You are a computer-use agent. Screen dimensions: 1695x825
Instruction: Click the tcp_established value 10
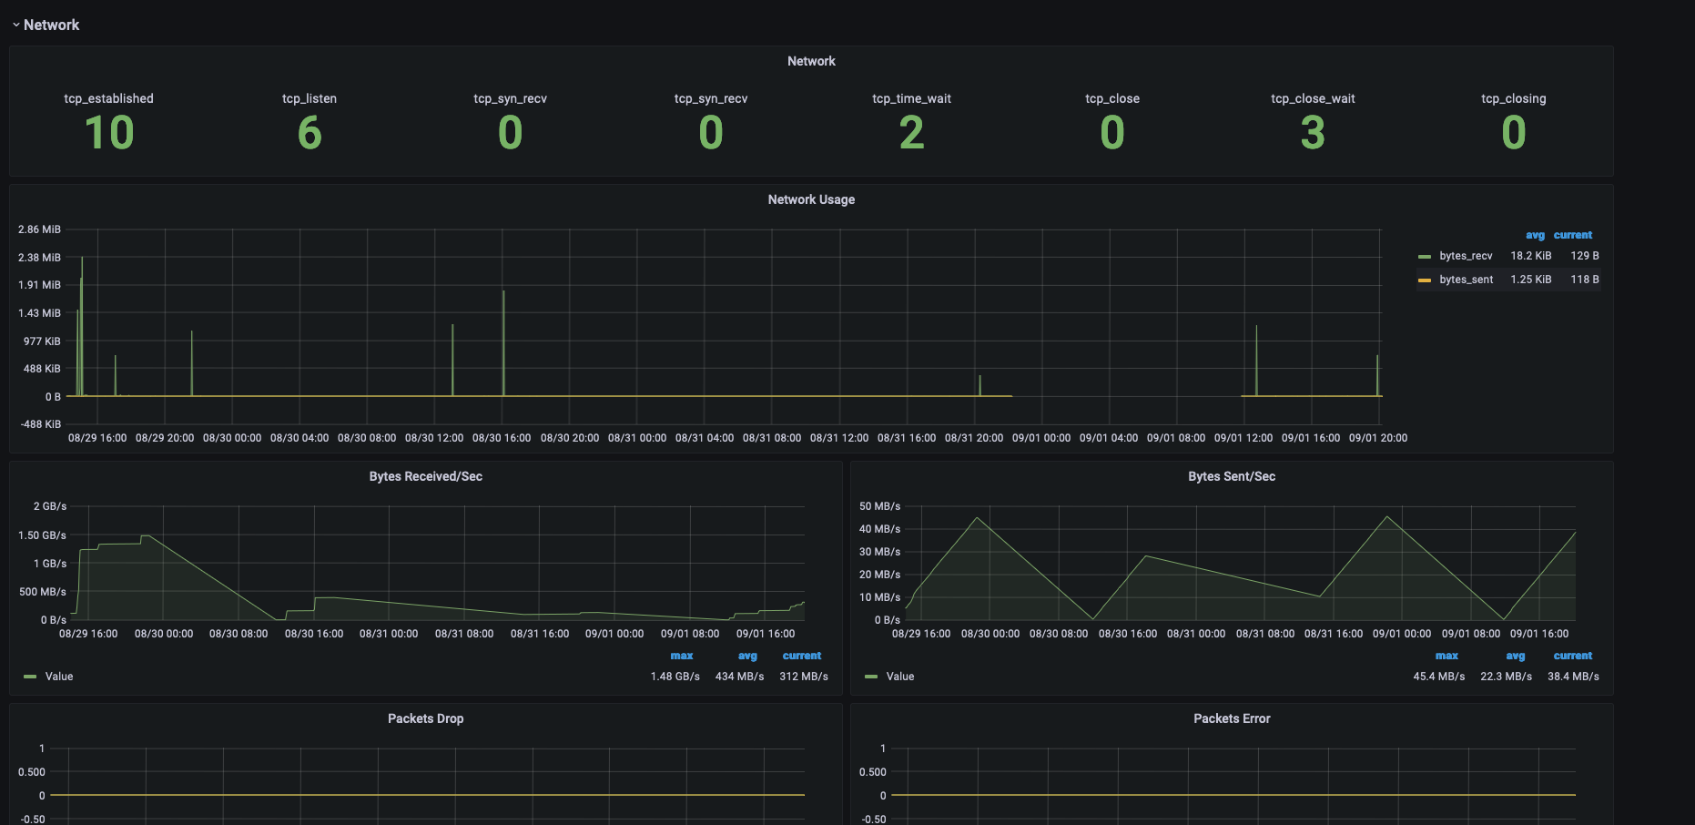click(109, 133)
